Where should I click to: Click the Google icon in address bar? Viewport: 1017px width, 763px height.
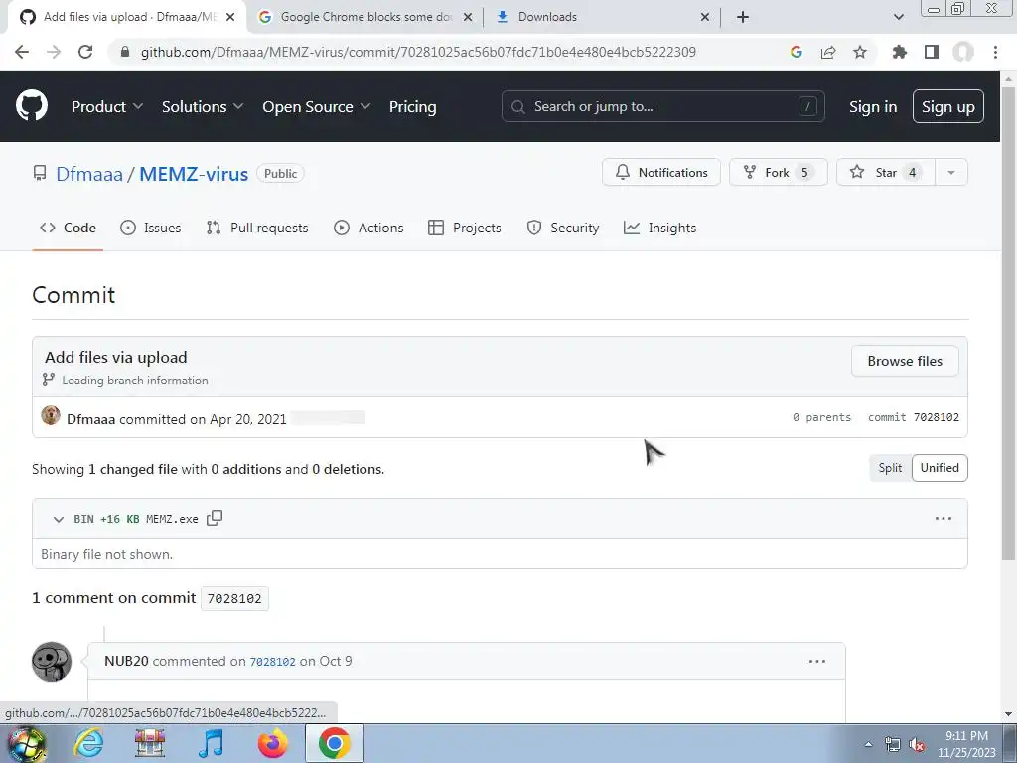click(797, 52)
